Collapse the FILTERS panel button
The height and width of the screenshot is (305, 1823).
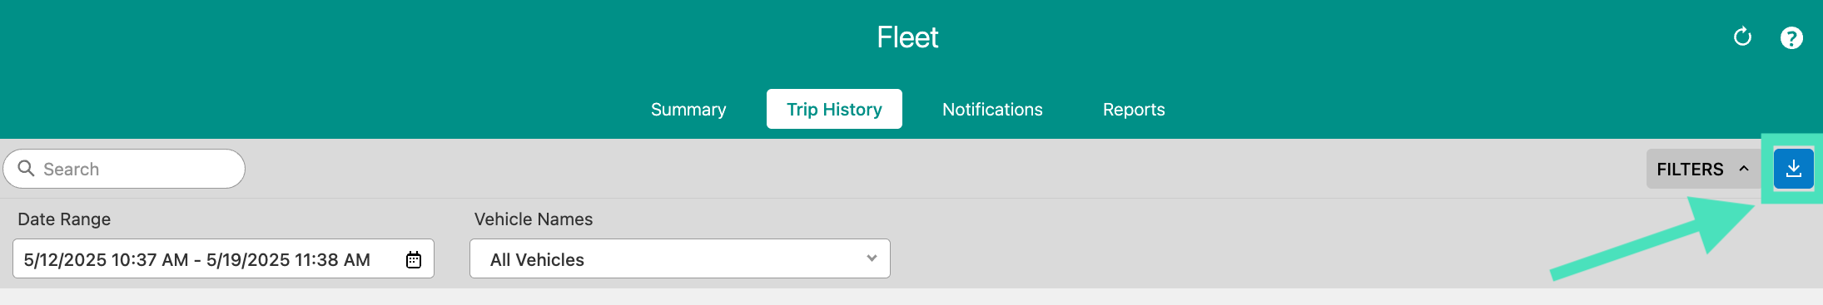1703,169
